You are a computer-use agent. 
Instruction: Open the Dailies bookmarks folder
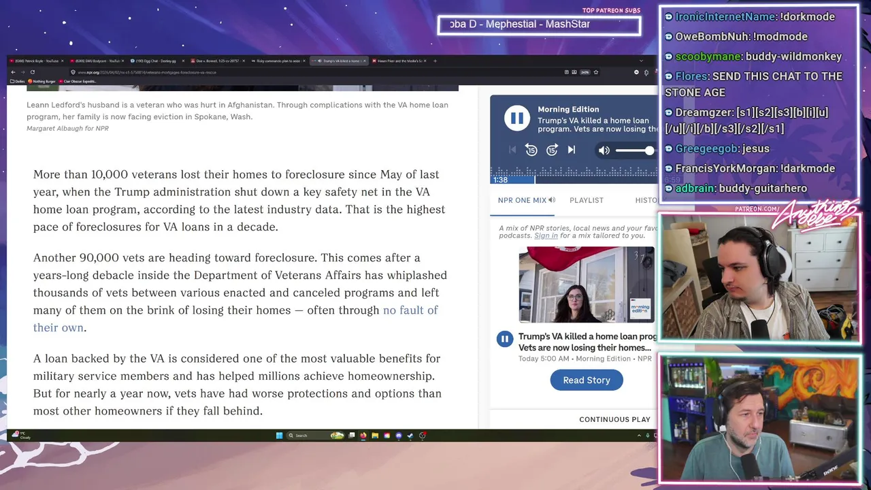[x=18, y=81]
